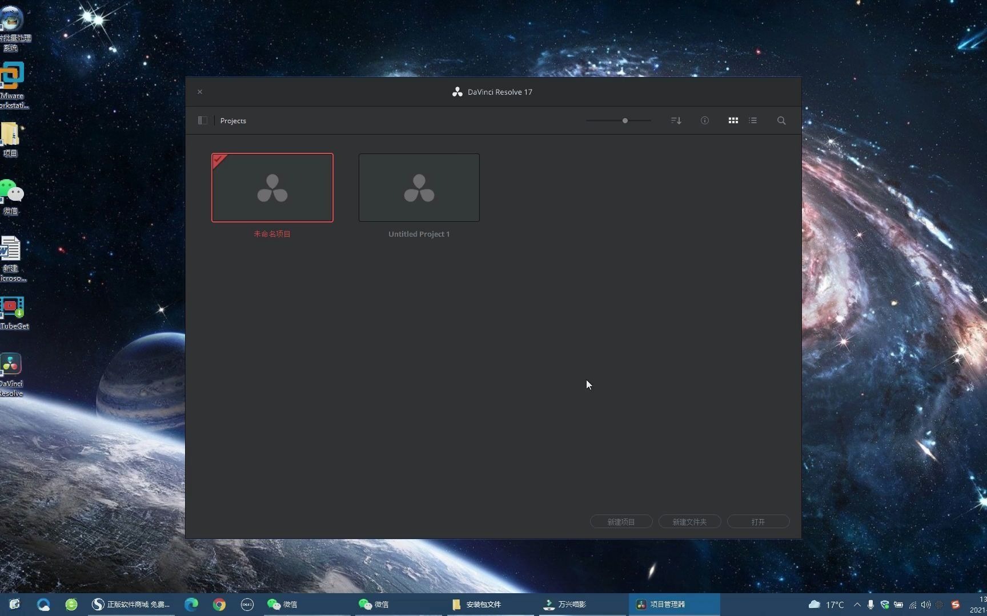The width and height of the screenshot is (987, 616).
Task: Click the Untitled Project 1 name label
Action: tap(419, 234)
